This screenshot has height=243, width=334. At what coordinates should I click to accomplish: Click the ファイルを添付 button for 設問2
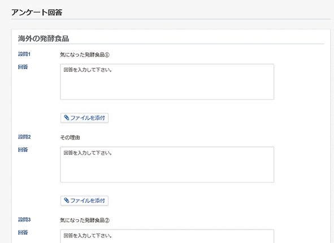(x=84, y=201)
